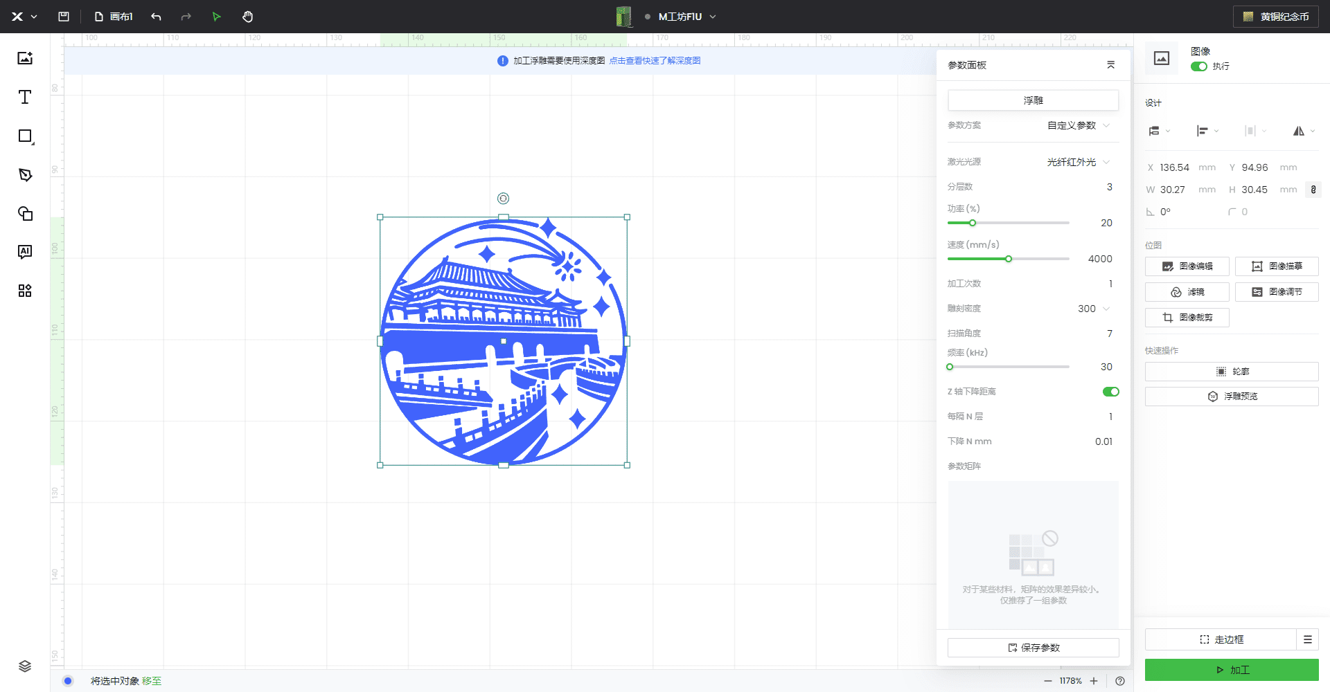Screen dimensions: 1330x692
Task: Undo the last action
Action: pyautogui.click(x=156, y=17)
